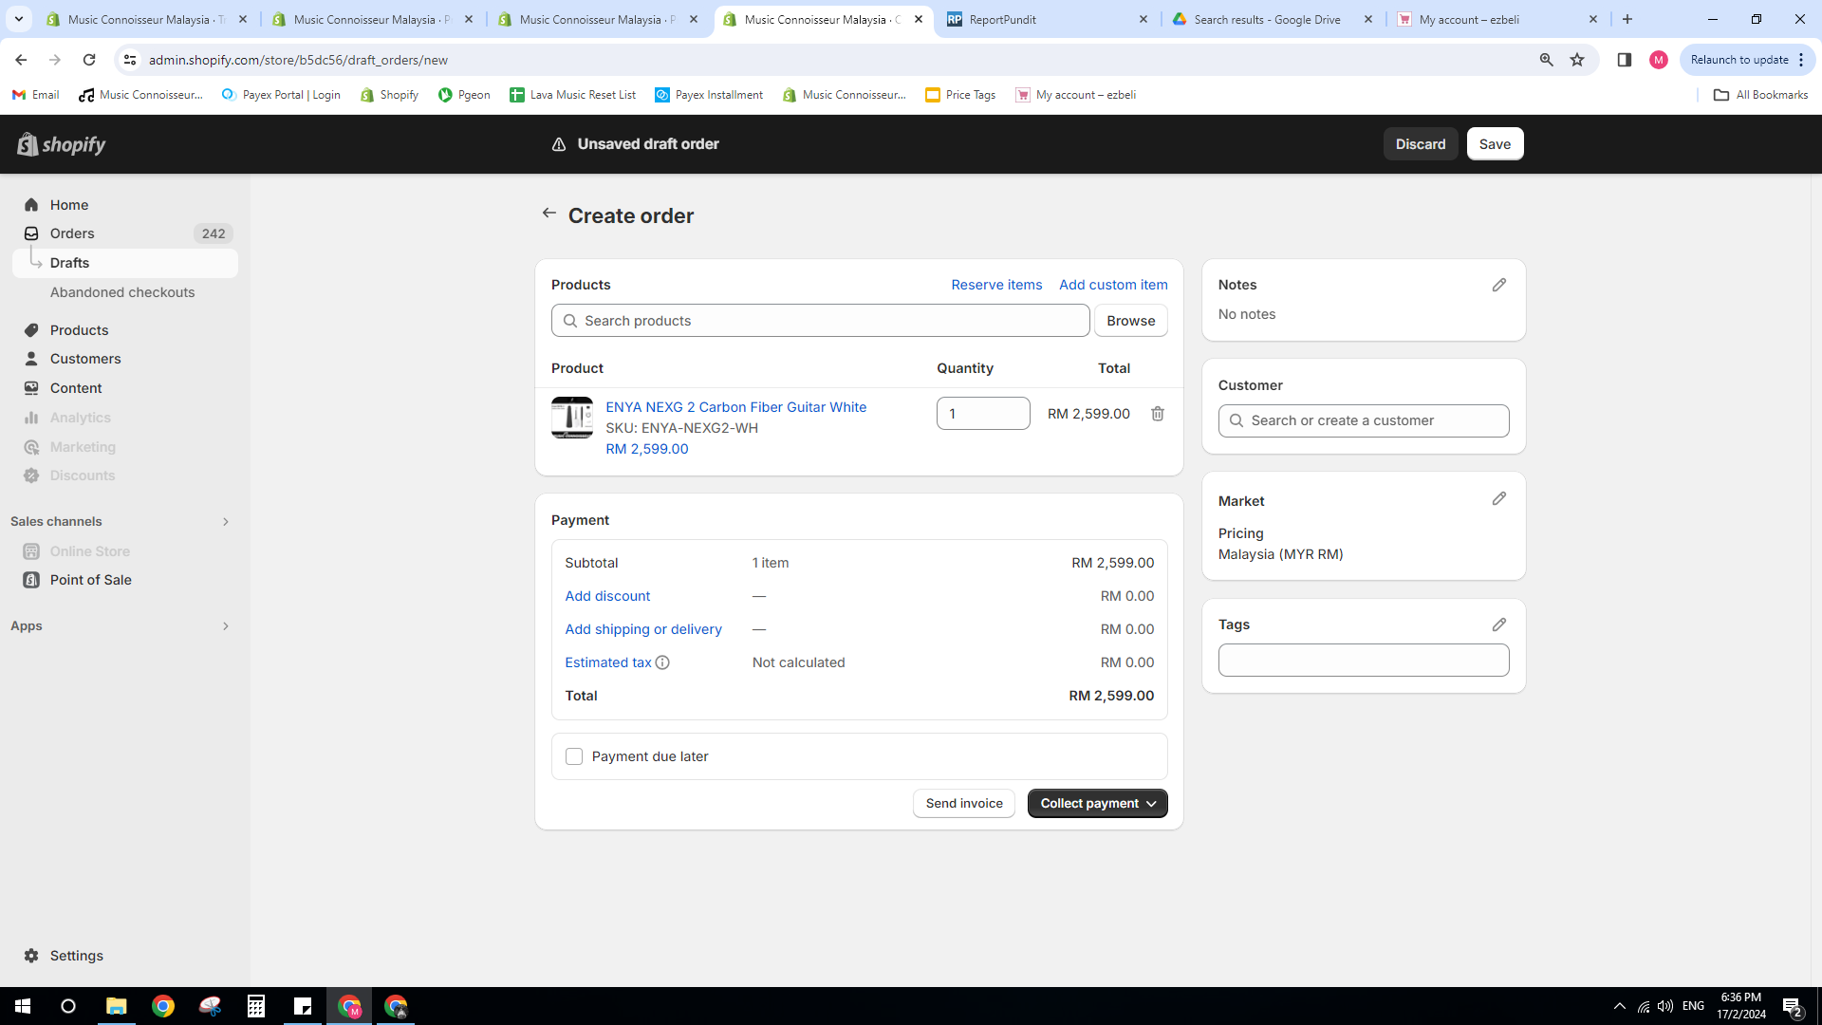Open the Email bookmark
This screenshot has width=1822, height=1025.
click(36, 95)
